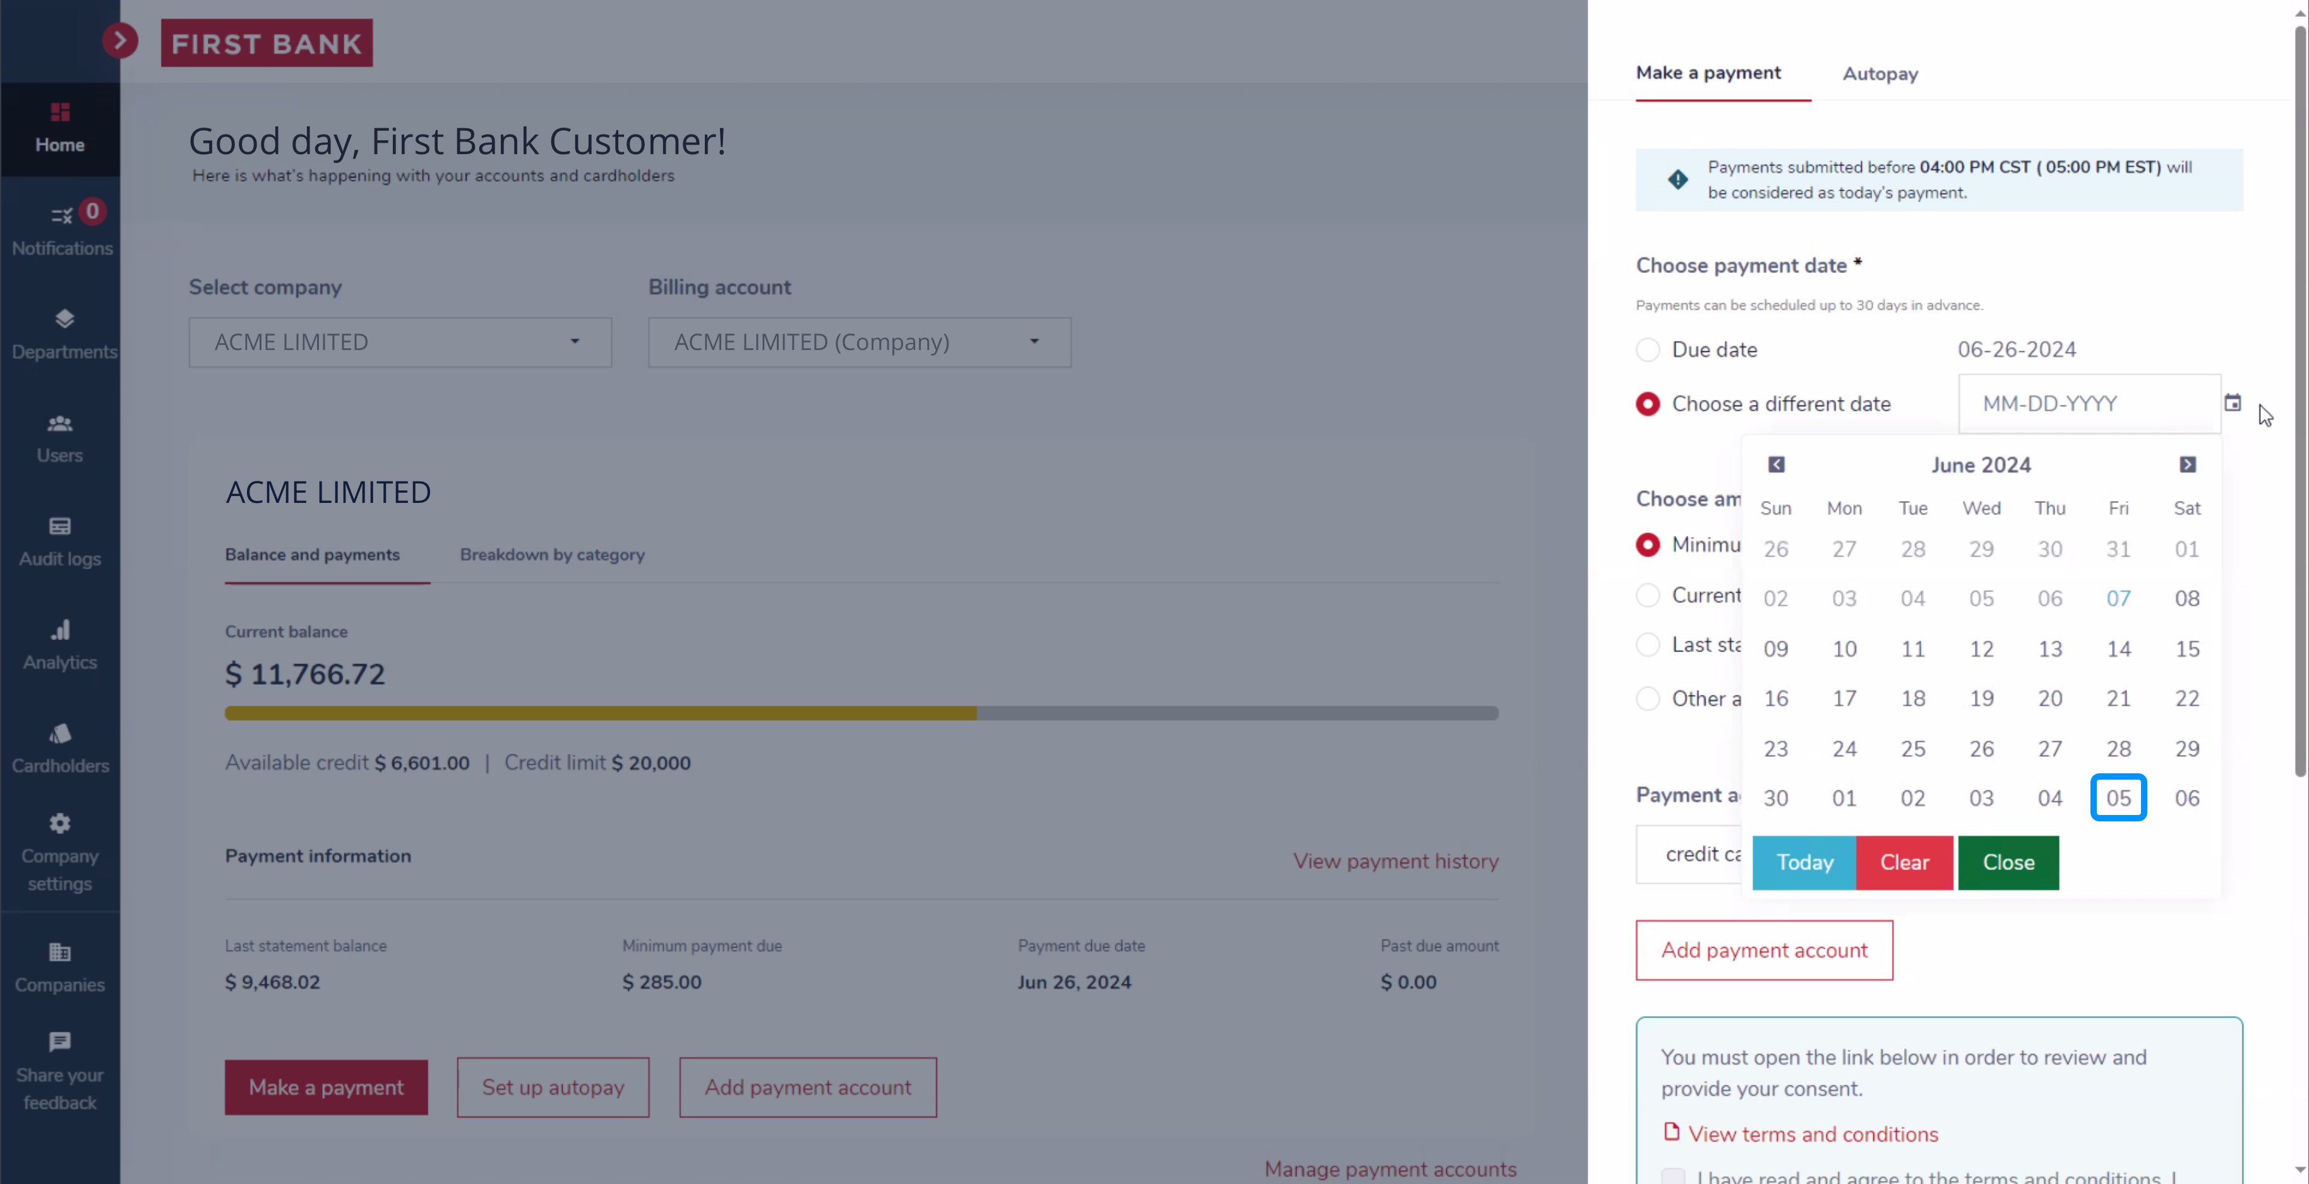2309x1184 pixels.
Task: Close the calendar with Close button
Action: [2009, 863]
